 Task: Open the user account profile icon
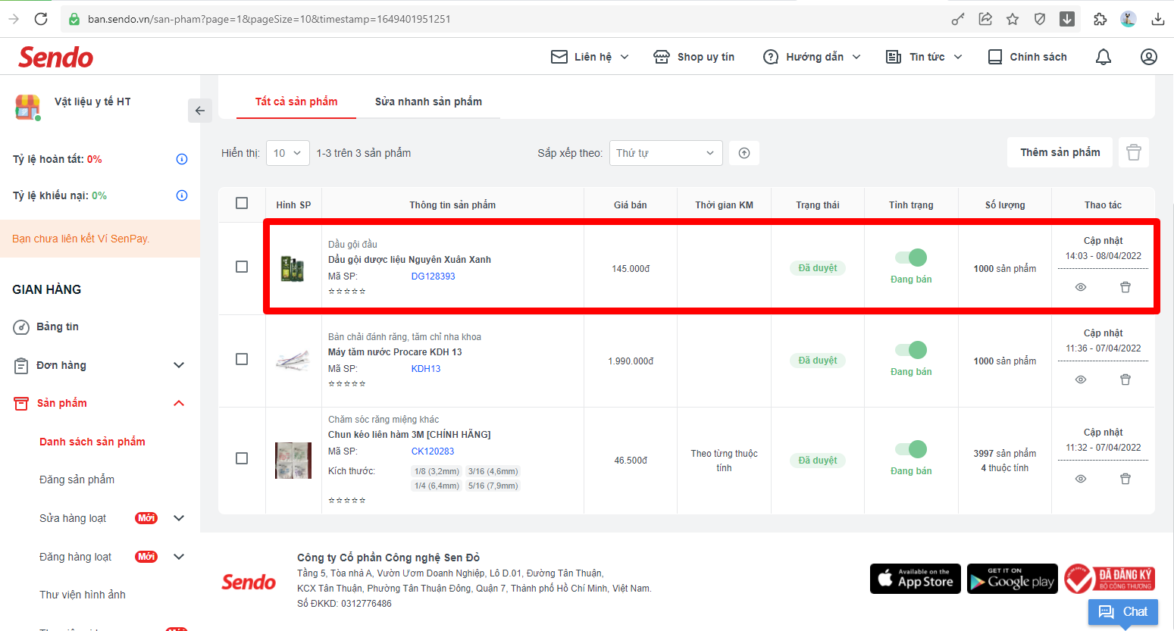1149,57
